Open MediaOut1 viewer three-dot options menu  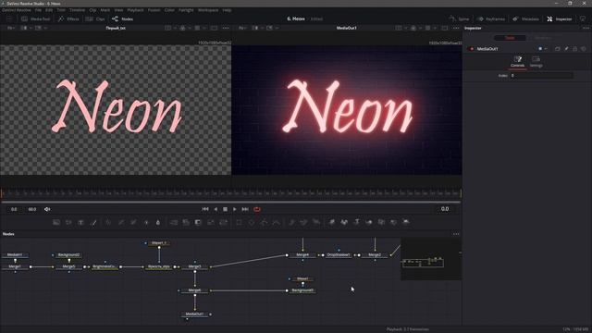(x=456, y=28)
